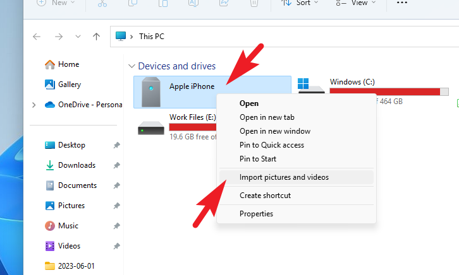This screenshot has width=459, height=275.
Task: Choose Open from the context menu
Action: point(297,103)
